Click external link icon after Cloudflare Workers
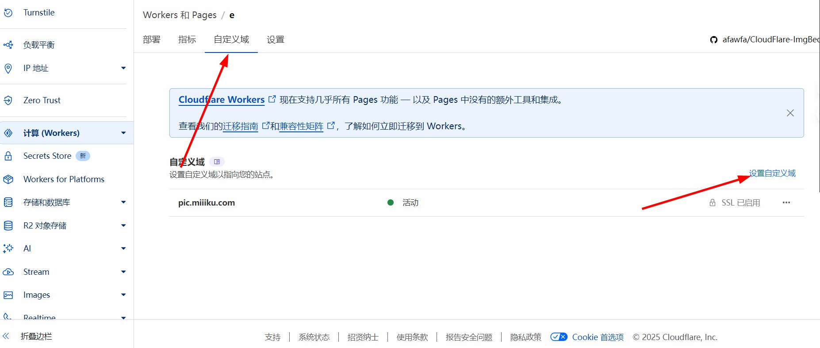This screenshot has width=820, height=348. [x=272, y=99]
